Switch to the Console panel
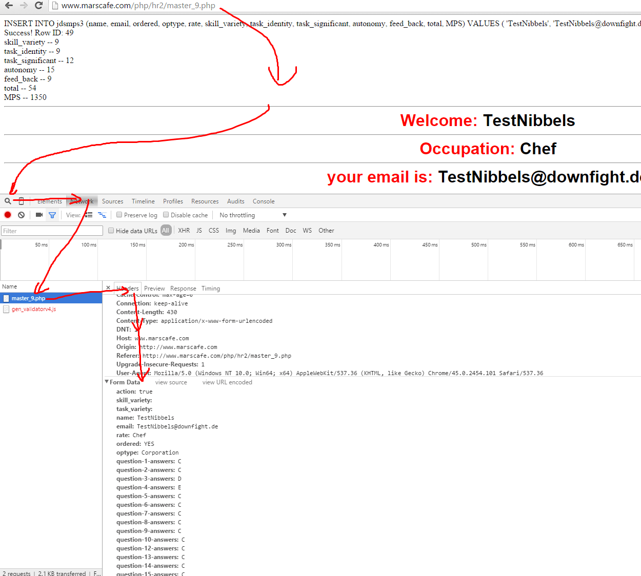This screenshot has width=641, height=576. (x=264, y=201)
